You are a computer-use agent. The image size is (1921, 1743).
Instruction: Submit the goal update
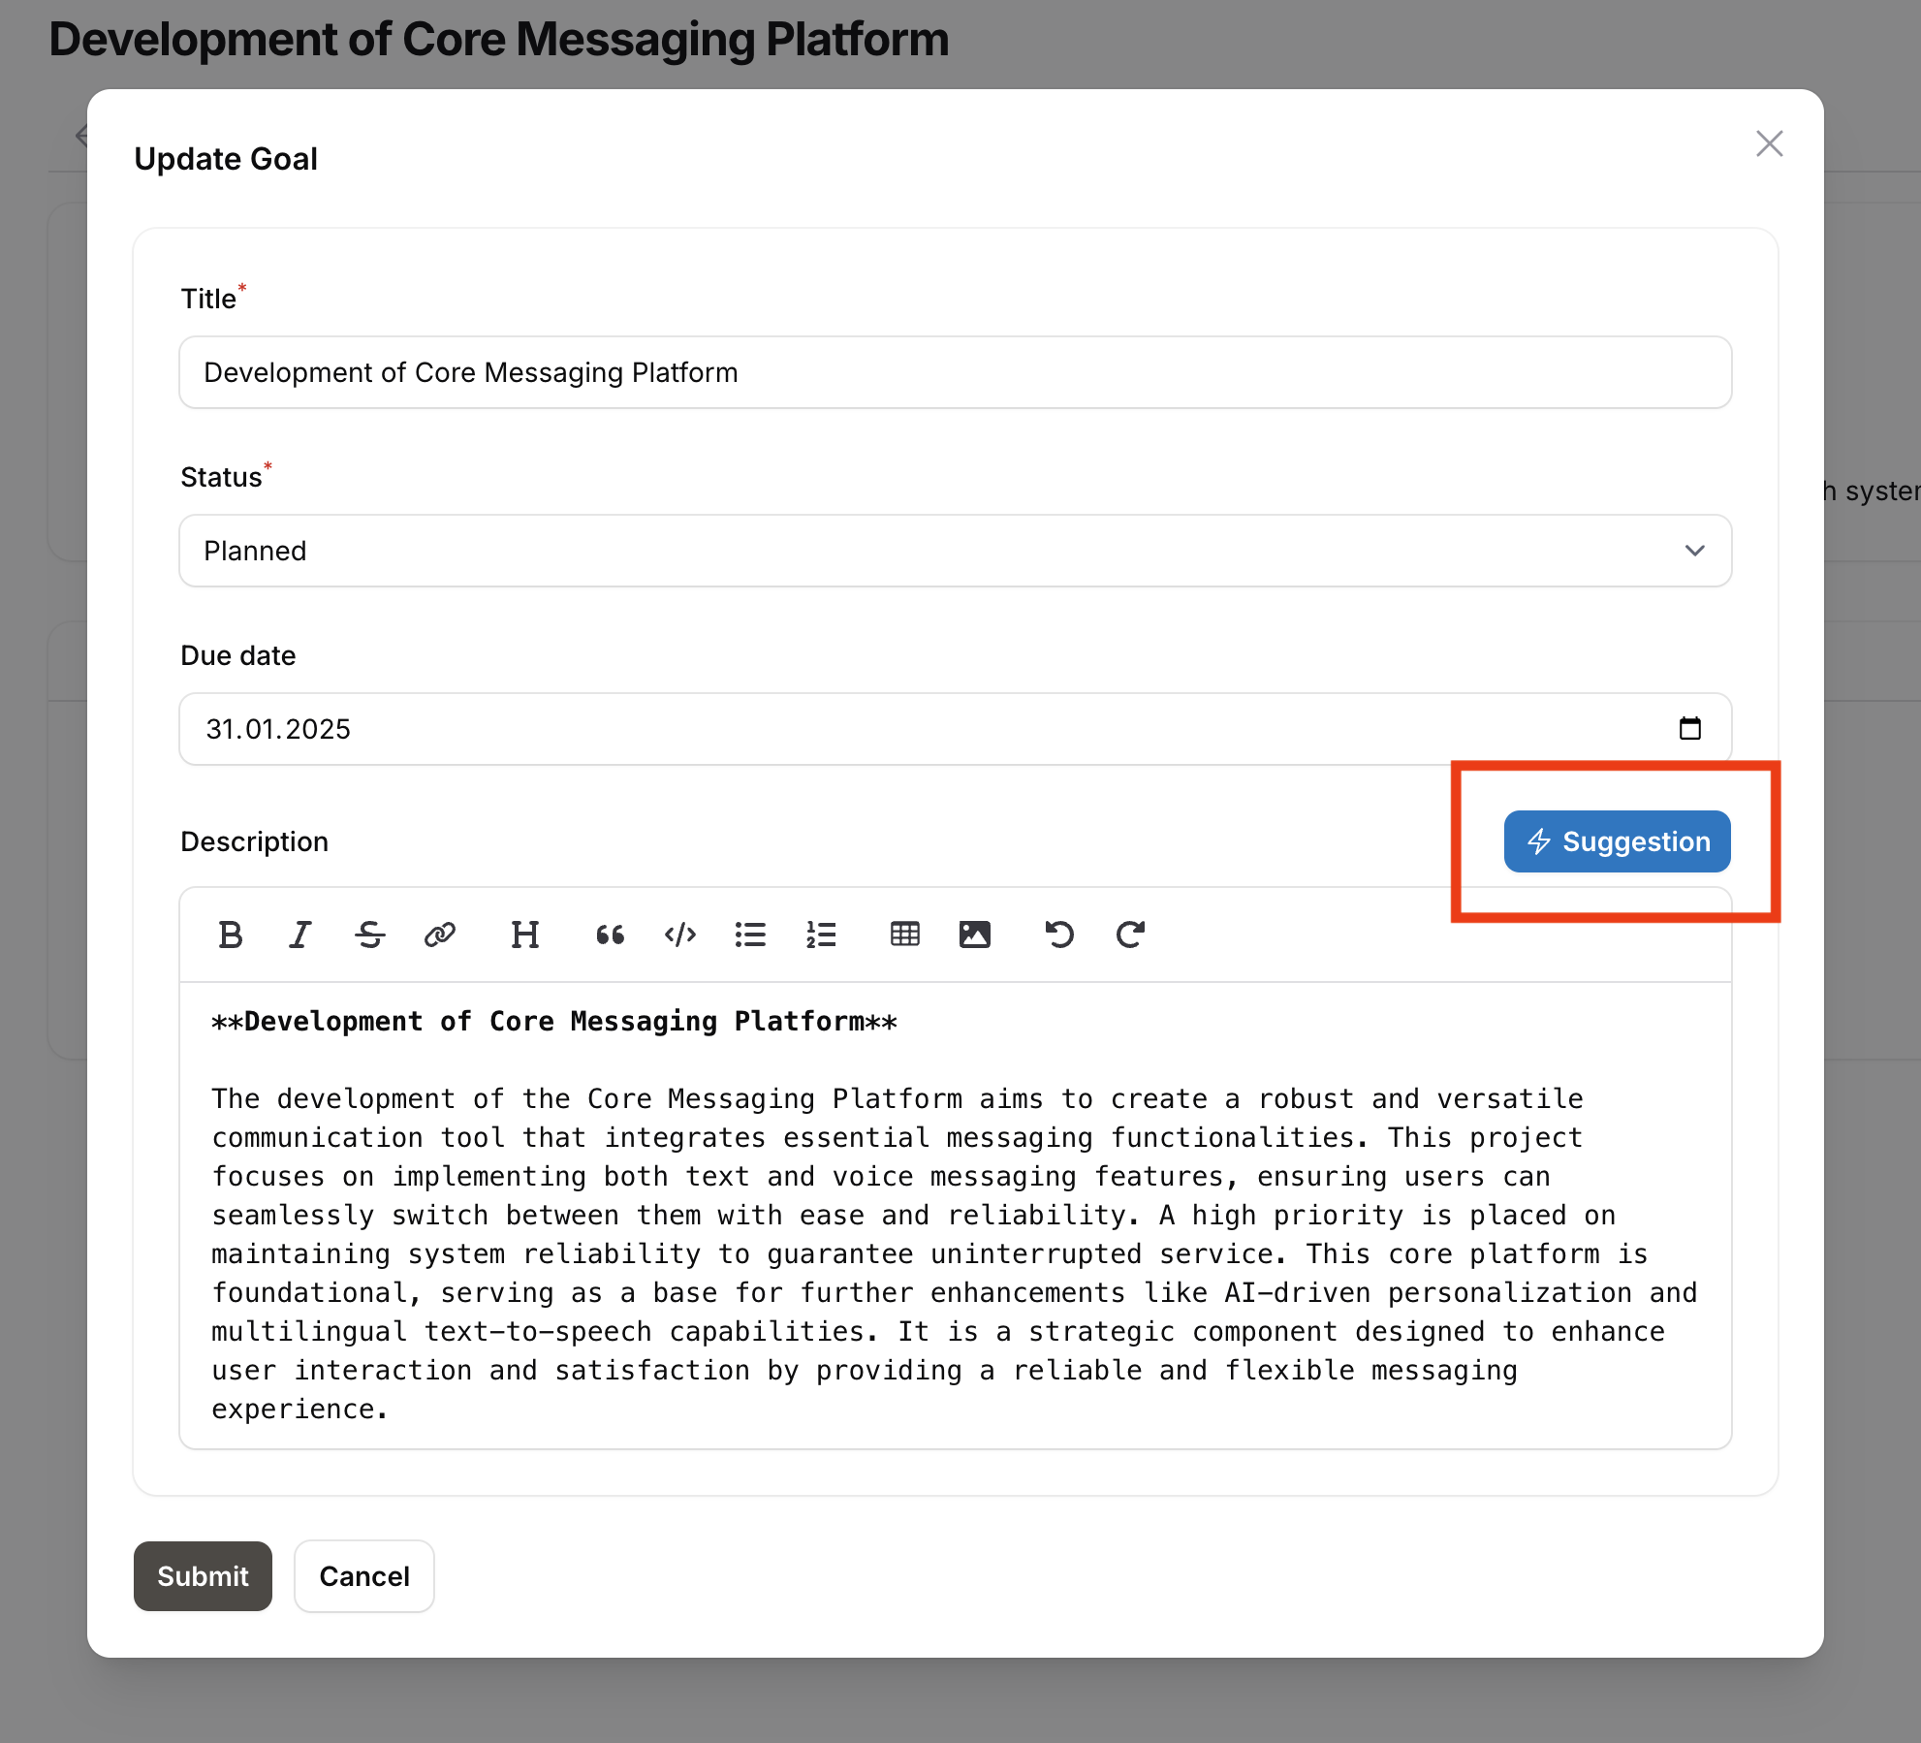click(x=203, y=1576)
